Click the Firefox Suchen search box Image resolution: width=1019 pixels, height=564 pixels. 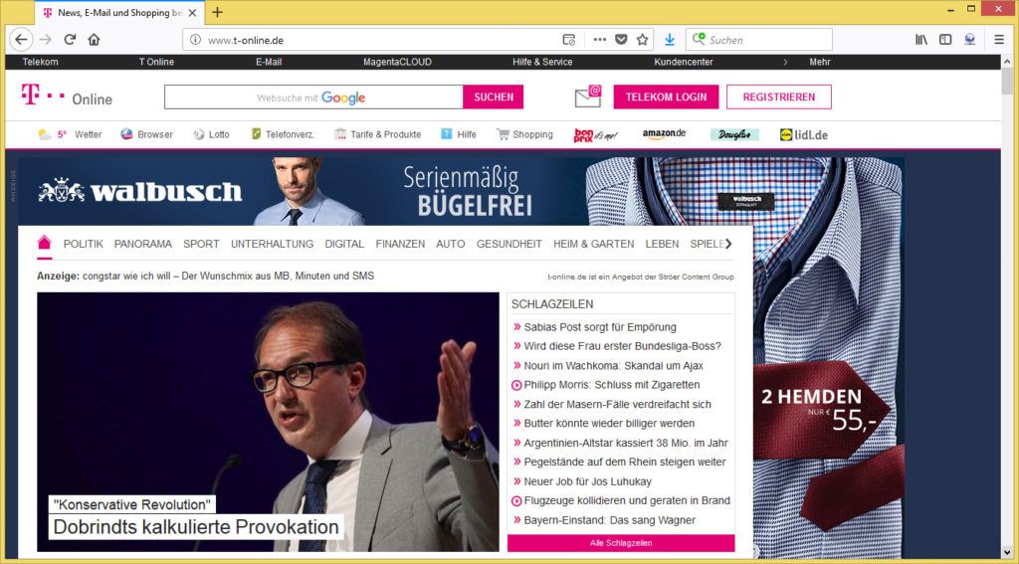(759, 40)
